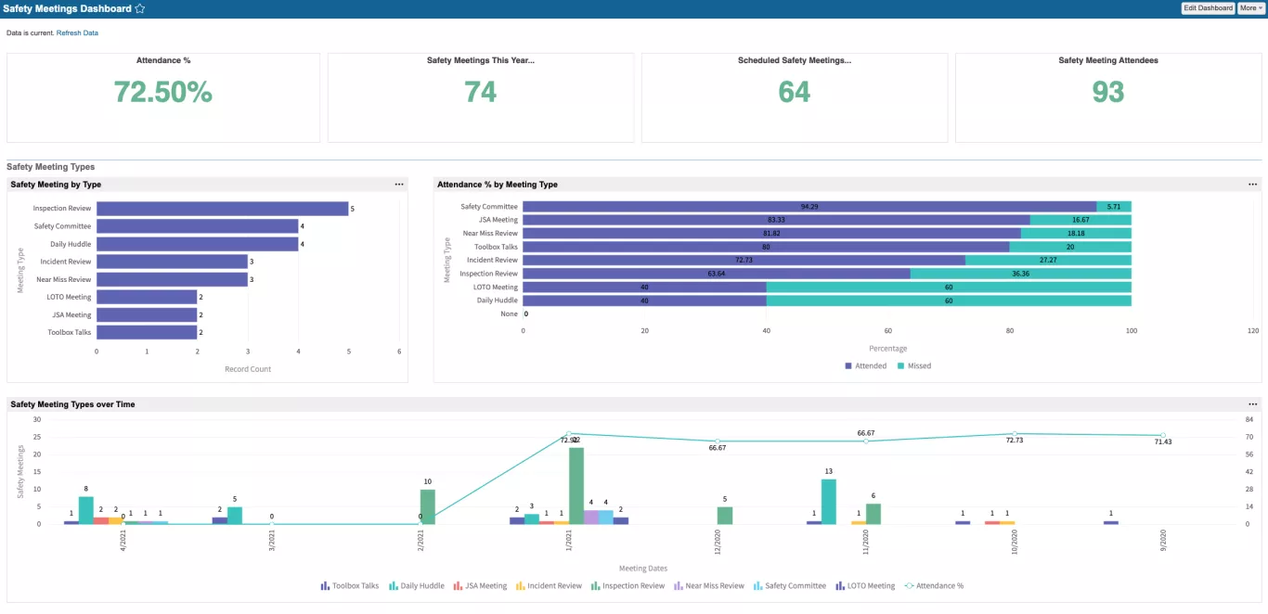
Task: Select the Incident Review bar with count 3
Action: coord(172,262)
